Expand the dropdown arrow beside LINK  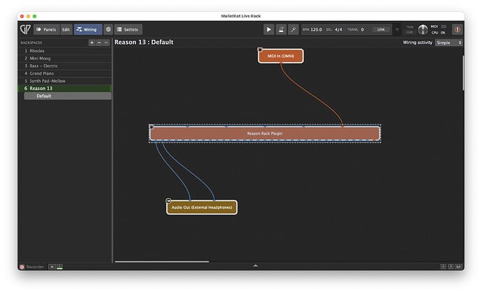397,29
